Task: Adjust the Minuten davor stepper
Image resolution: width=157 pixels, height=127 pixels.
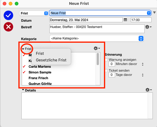Action: [x=143, y=64]
